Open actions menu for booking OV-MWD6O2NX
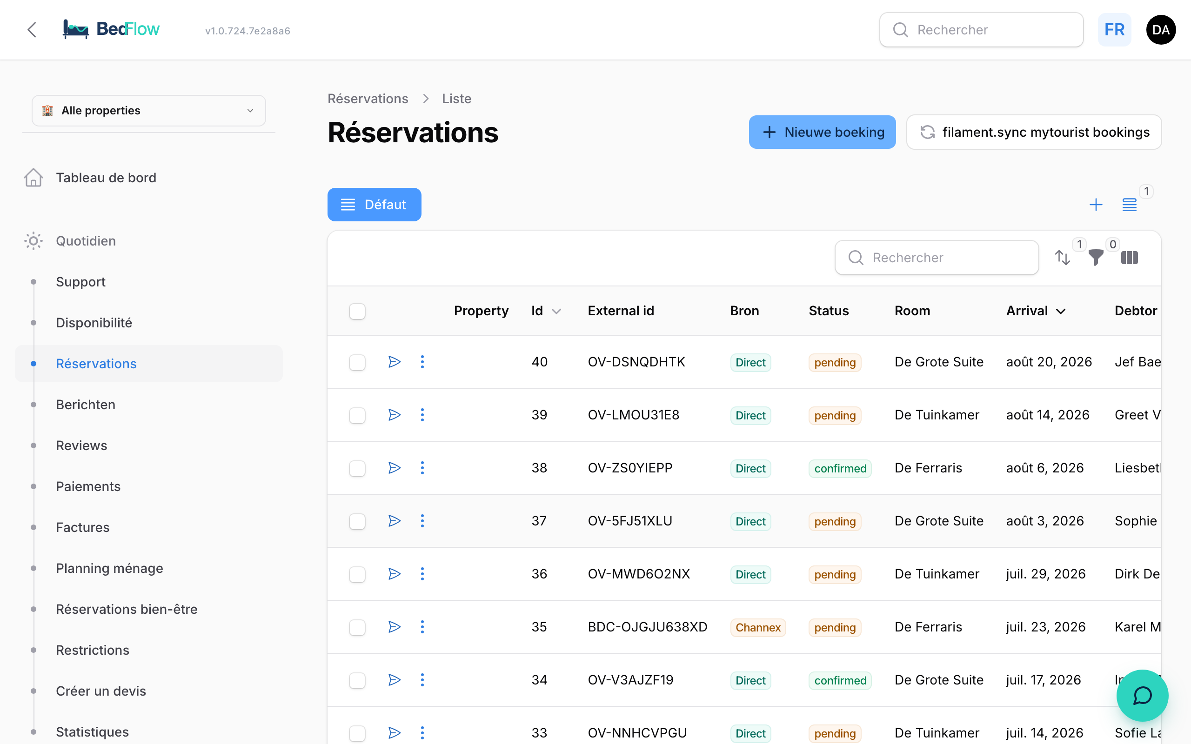Image resolution: width=1191 pixels, height=744 pixels. pyautogui.click(x=422, y=574)
